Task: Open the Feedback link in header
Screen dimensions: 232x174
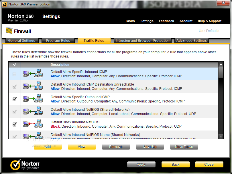Action: pyautogui.click(x=166, y=21)
